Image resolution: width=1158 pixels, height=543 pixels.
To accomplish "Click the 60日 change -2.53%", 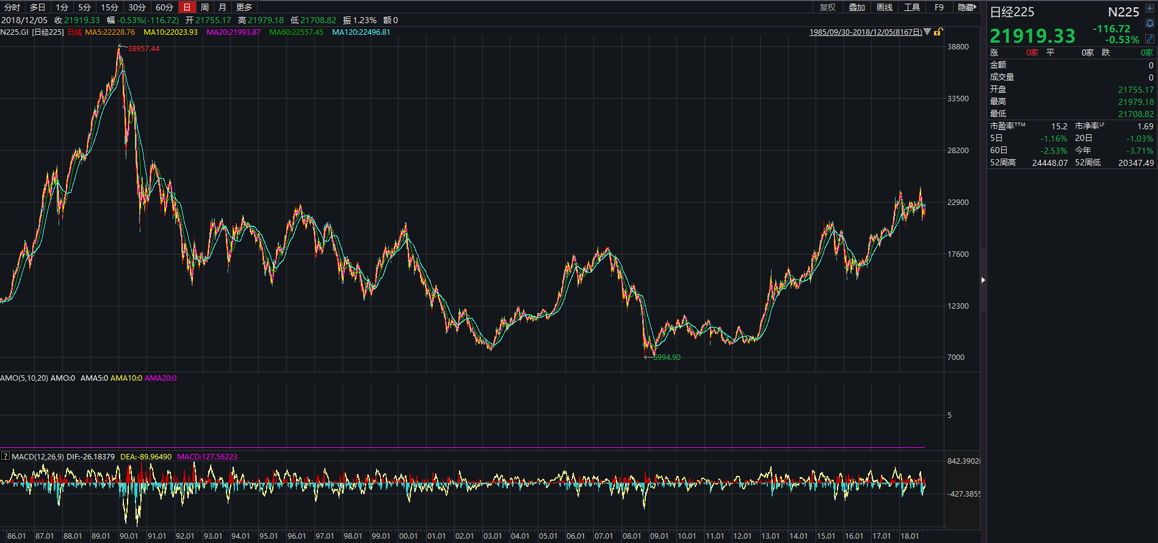I will (x=1054, y=151).
